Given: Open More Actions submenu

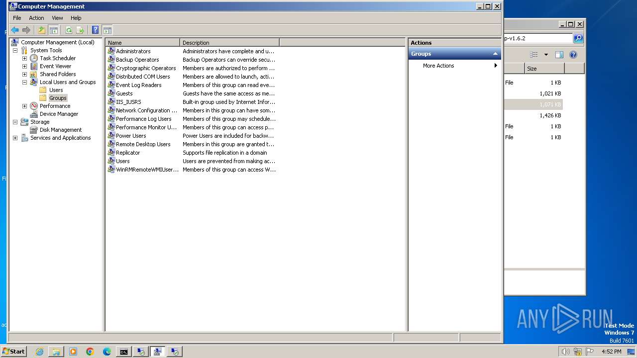Looking at the screenshot, I should click(454, 66).
